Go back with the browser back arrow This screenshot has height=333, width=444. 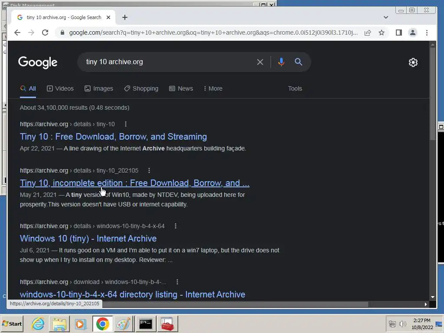coord(17,33)
